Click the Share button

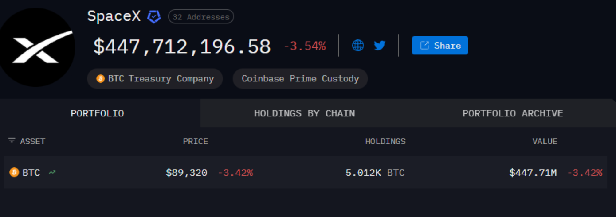[x=439, y=46]
